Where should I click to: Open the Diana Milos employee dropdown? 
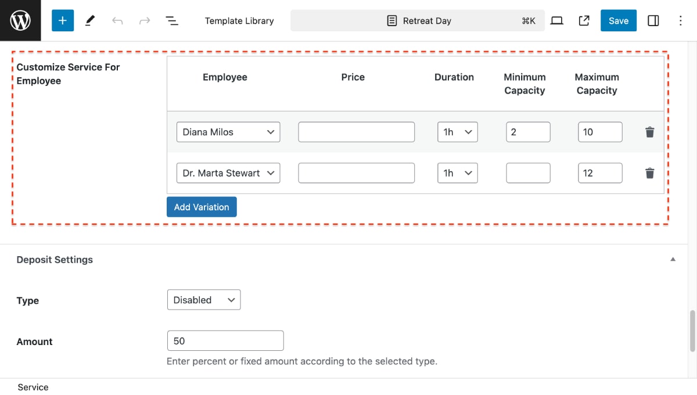[228, 132]
